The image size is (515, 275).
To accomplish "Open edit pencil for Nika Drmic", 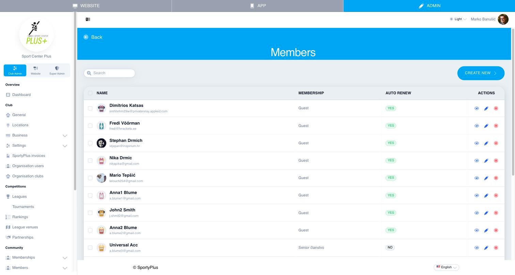I will [x=486, y=161].
